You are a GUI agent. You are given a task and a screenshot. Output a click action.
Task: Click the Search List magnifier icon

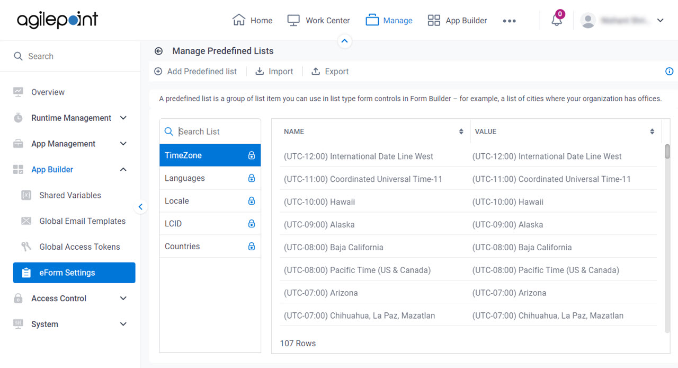coord(169,132)
